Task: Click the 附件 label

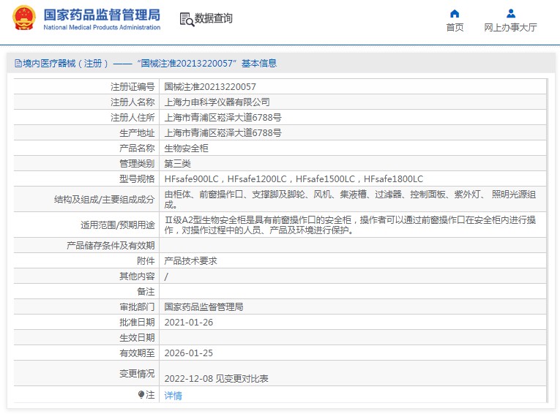Action: tap(146, 261)
